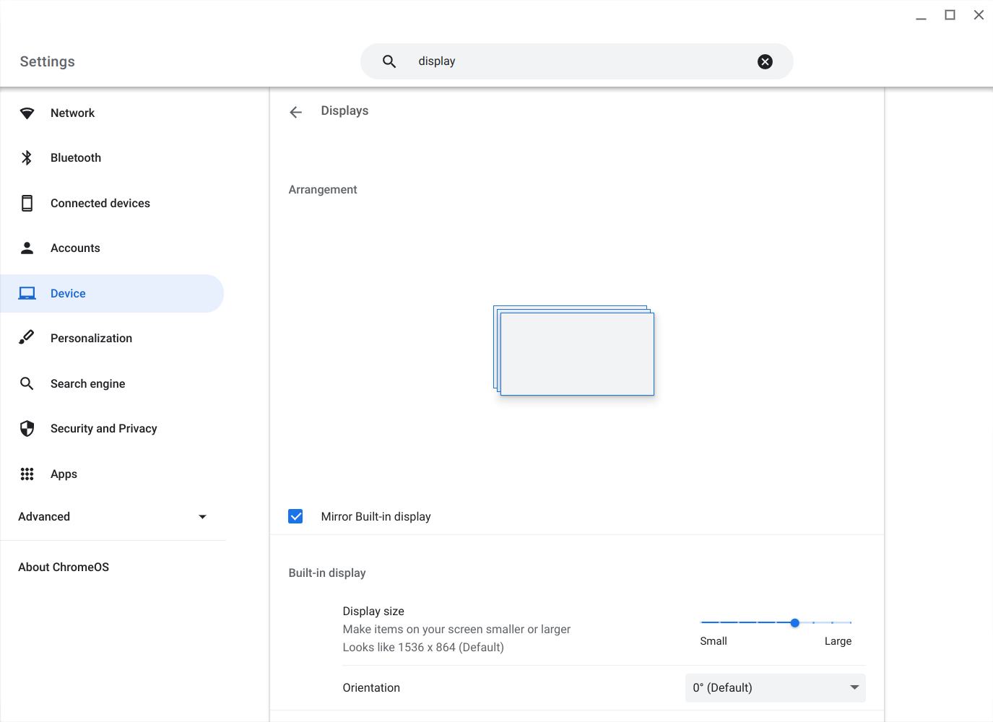The width and height of the screenshot is (993, 722).
Task: Click the Display size slider handle
Action: pos(794,622)
